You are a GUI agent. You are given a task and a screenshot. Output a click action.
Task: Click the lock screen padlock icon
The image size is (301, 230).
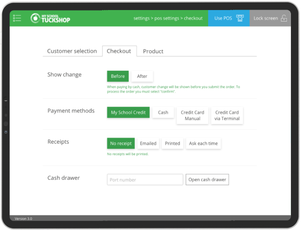[x=284, y=18]
